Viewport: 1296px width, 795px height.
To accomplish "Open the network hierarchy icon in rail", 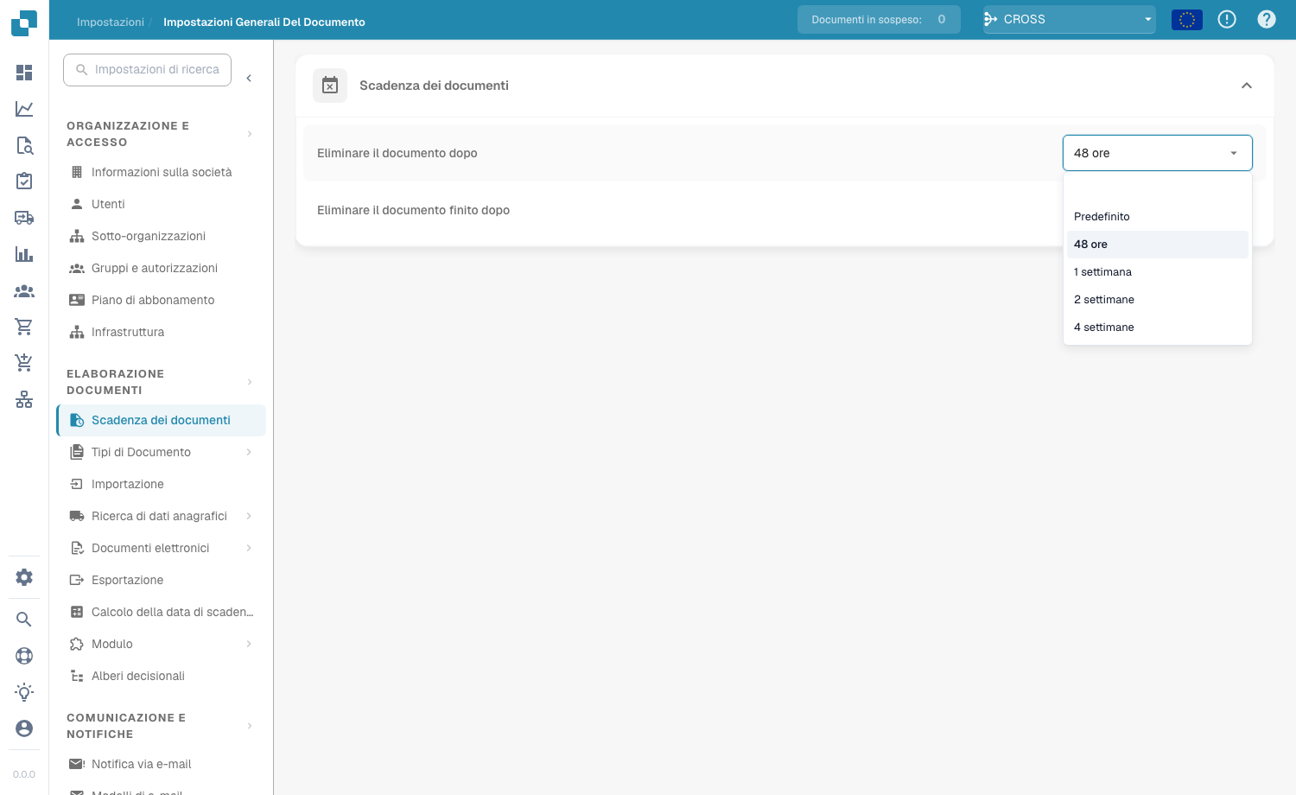I will click(x=24, y=399).
